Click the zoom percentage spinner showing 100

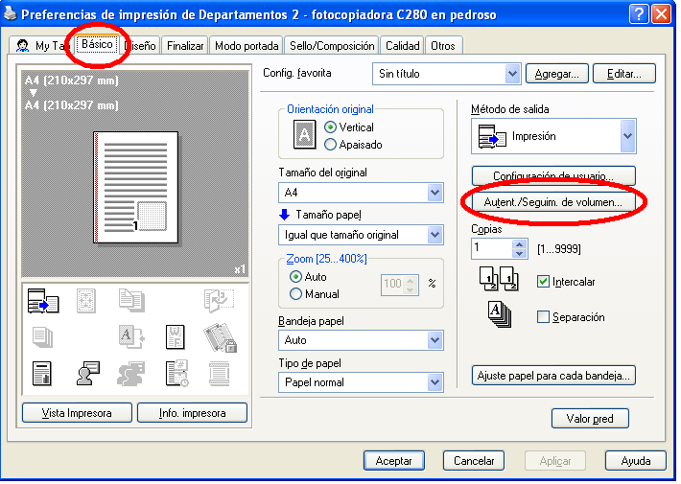click(x=400, y=285)
